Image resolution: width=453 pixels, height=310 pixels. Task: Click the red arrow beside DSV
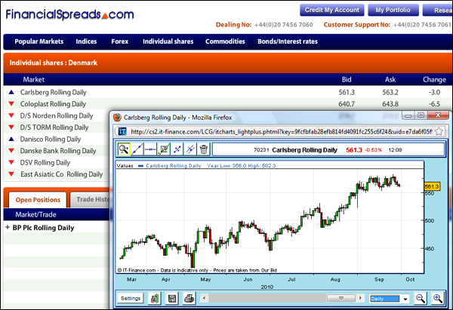point(11,162)
